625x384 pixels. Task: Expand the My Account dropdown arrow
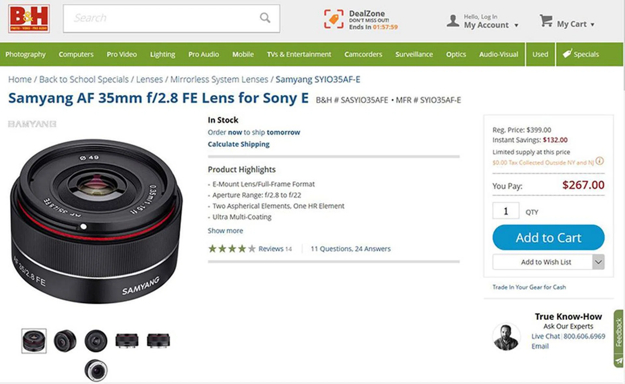pyautogui.click(x=516, y=25)
